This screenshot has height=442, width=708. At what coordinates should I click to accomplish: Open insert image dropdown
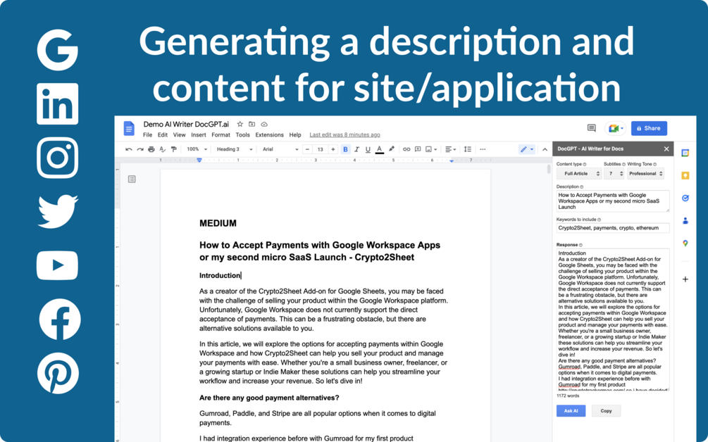pos(431,149)
